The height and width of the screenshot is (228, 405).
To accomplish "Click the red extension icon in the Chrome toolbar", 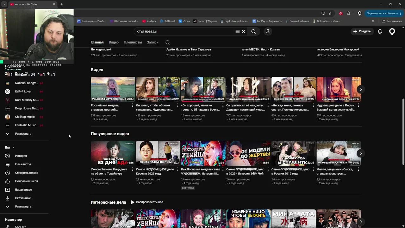I will (340, 13).
